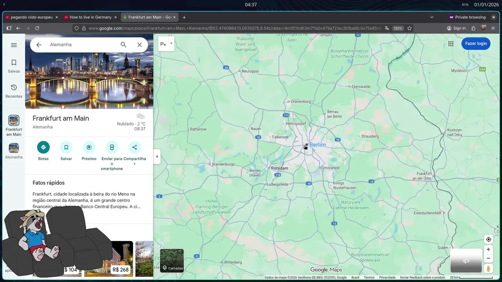This screenshot has height=282, width=502.
Task: Click the magnifier search icon
Action: [x=124, y=45]
